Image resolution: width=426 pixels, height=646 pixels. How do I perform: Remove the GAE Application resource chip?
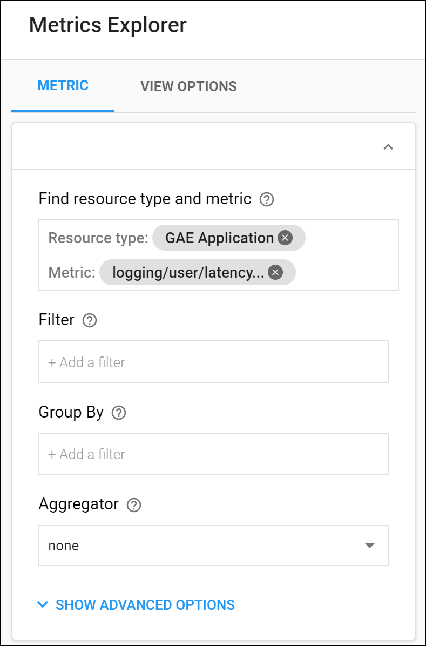pyautogui.click(x=285, y=238)
